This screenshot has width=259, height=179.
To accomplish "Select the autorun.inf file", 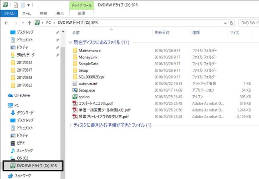I will click(88, 84).
